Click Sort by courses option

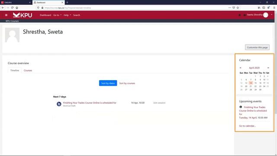pos(127,83)
